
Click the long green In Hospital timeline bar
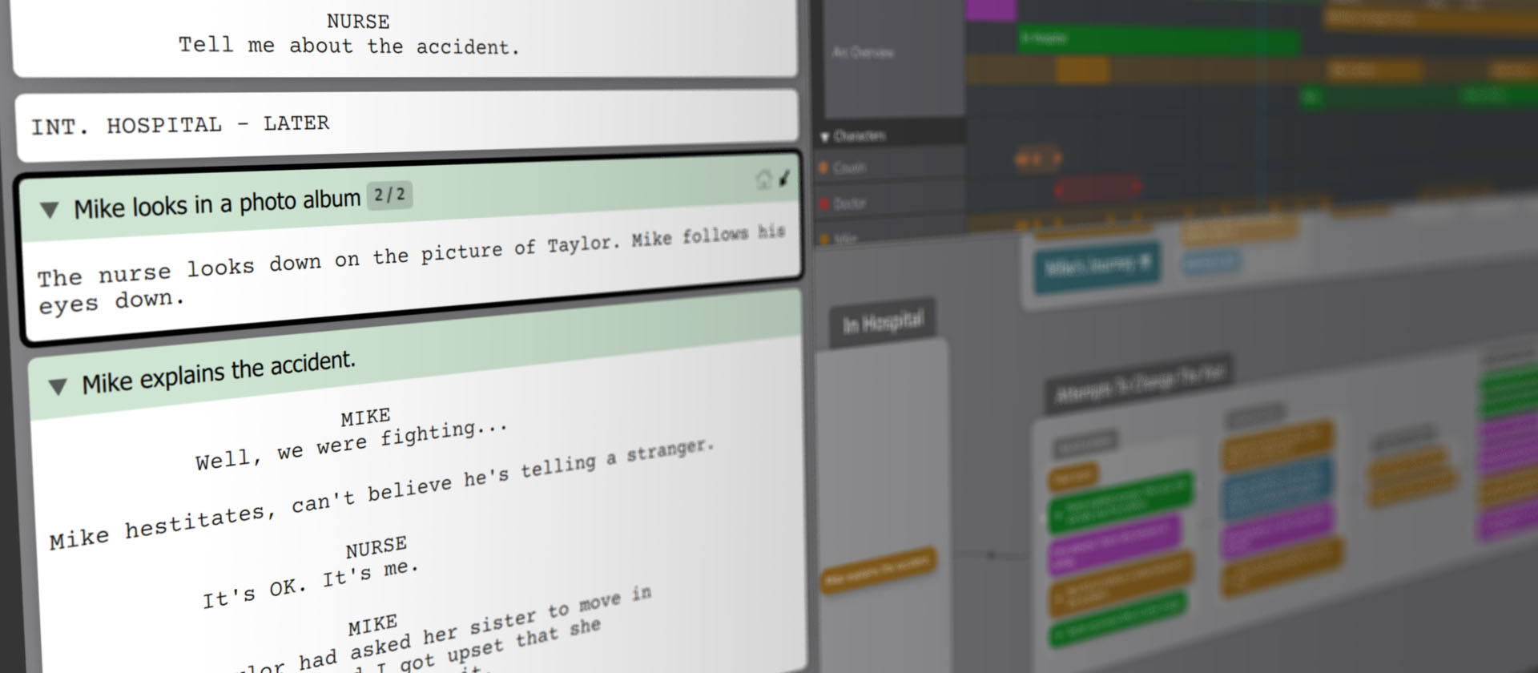[1158, 40]
